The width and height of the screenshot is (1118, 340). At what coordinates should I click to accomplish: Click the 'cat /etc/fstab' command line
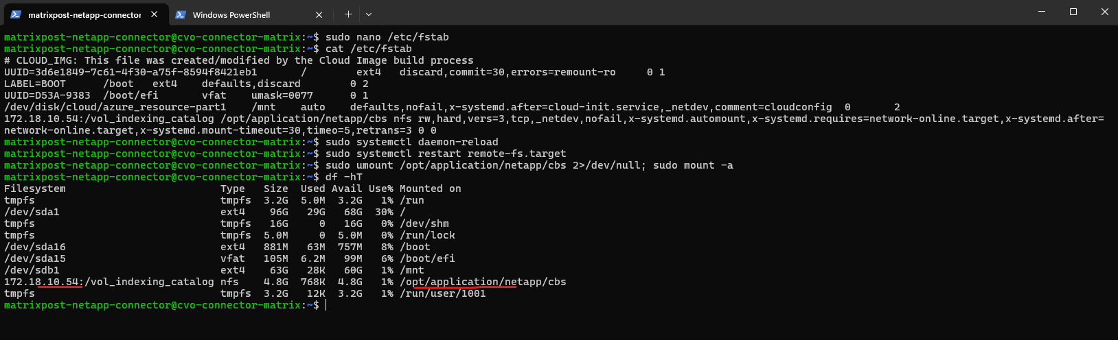point(368,49)
